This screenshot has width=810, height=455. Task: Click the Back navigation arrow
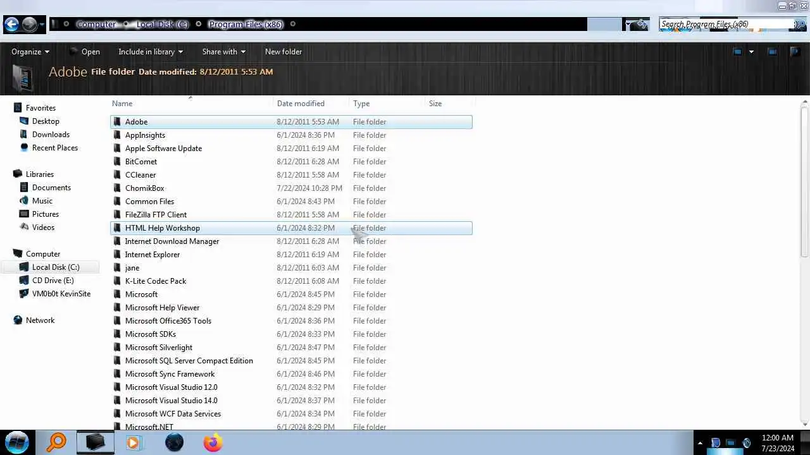pos(11,25)
